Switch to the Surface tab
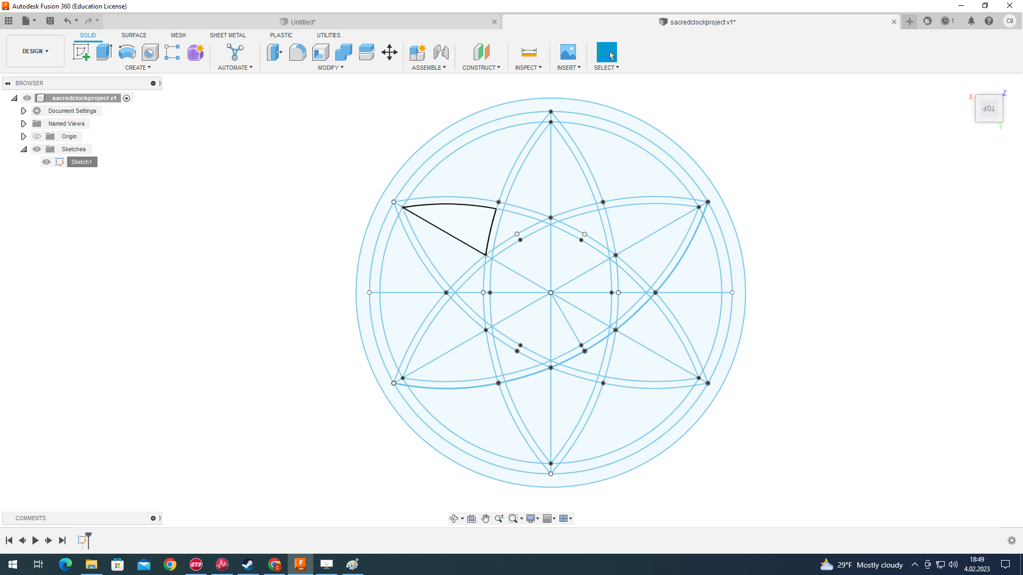1023x575 pixels. [134, 35]
